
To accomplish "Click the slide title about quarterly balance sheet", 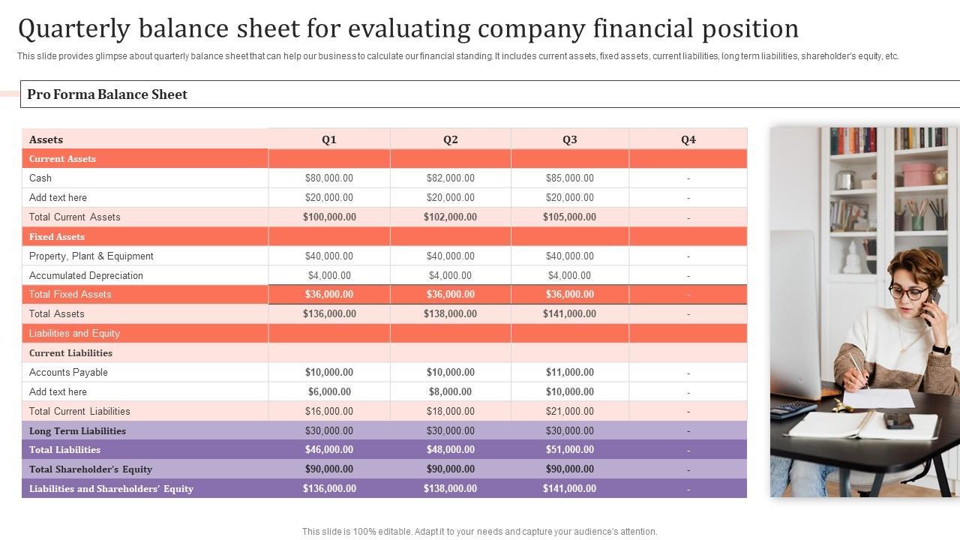I will point(408,28).
